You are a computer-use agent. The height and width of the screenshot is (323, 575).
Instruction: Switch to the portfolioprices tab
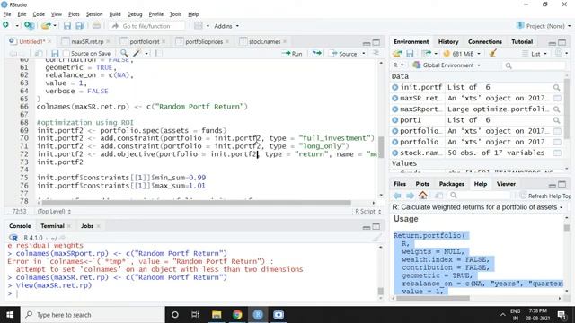point(204,42)
